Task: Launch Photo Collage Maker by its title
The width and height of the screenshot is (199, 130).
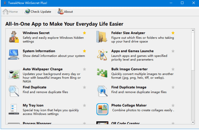Action: coord(129,105)
